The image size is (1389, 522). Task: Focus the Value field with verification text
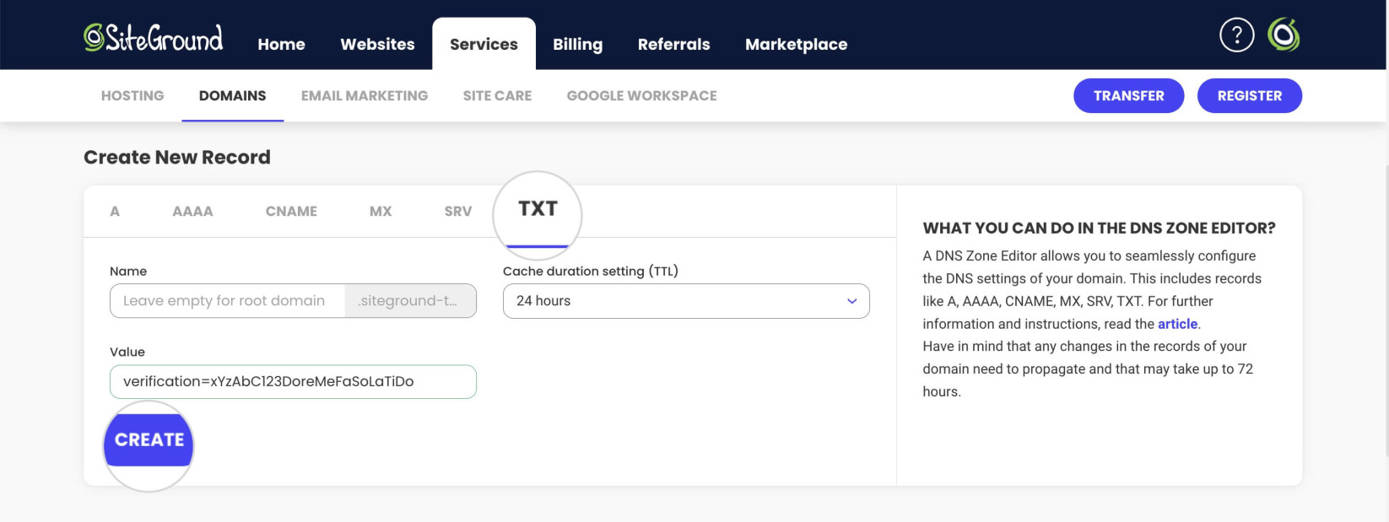tap(293, 381)
